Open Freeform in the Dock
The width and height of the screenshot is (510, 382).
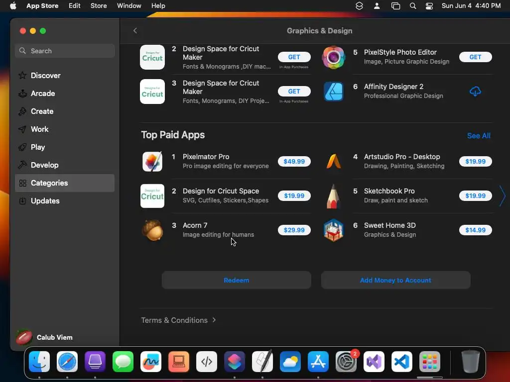[151, 362]
